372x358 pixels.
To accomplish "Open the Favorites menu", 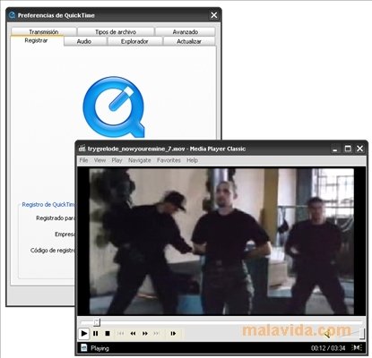I will [x=169, y=160].
